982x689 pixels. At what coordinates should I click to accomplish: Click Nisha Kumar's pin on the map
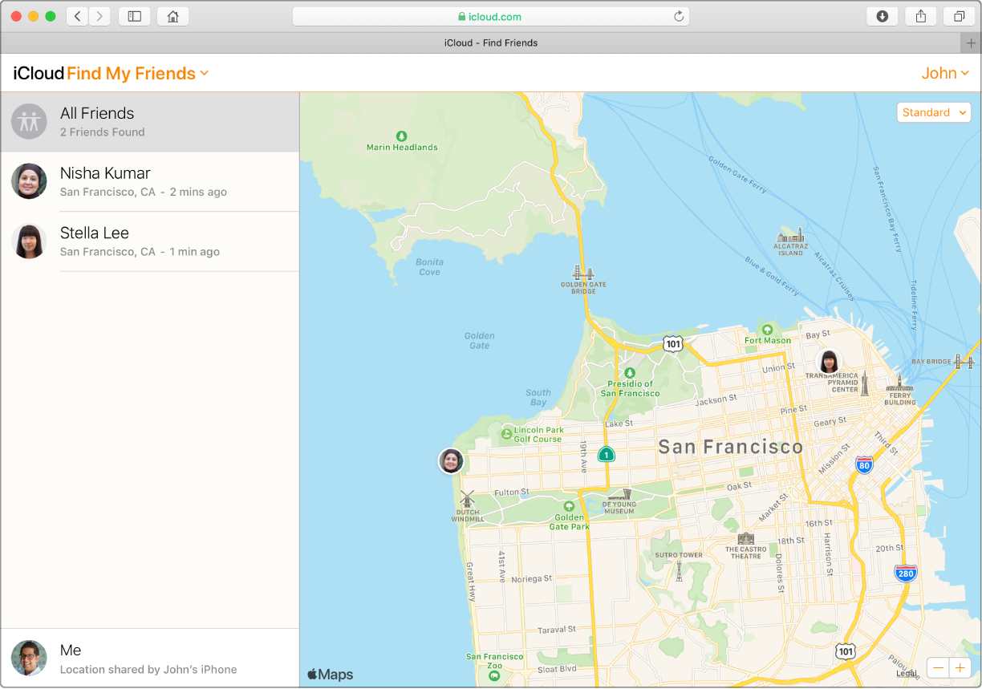[452, 461]
